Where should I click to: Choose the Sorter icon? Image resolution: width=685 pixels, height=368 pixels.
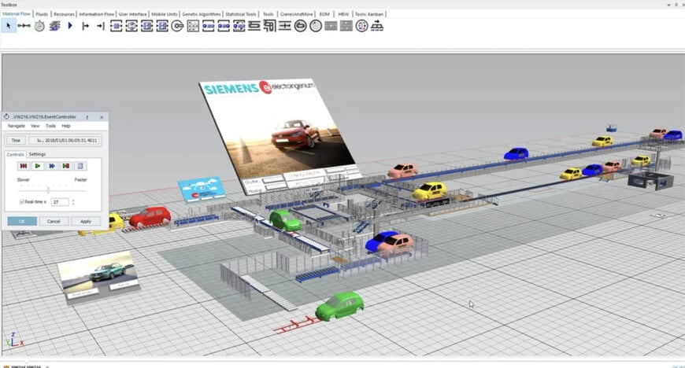coord(239,26)
